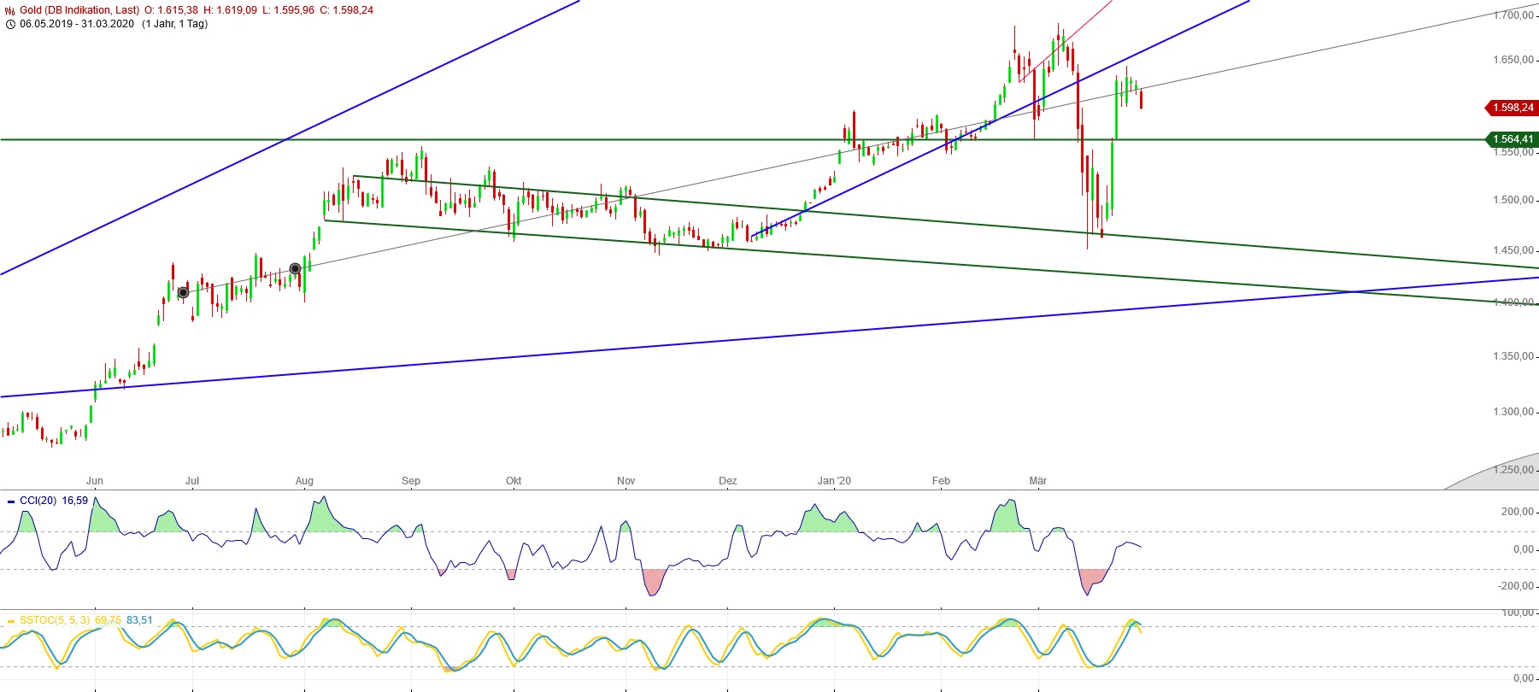Click the 'Aug' month label on time axis
This screenshot has height=692, width=1539.
pos(304,481)
